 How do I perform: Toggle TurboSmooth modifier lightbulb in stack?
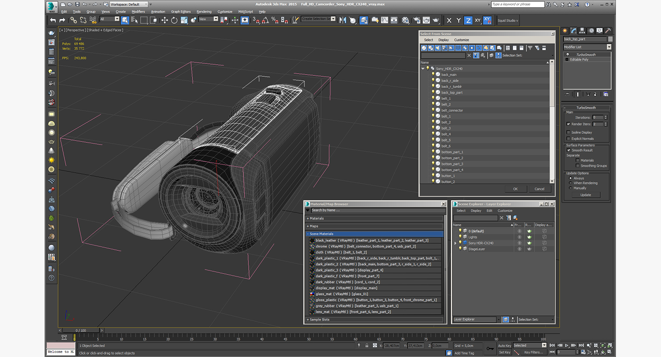(x=567, y=54)
